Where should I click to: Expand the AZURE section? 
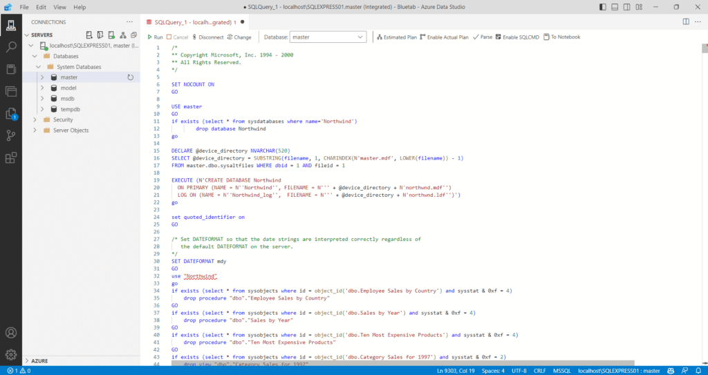pos(39,360)
